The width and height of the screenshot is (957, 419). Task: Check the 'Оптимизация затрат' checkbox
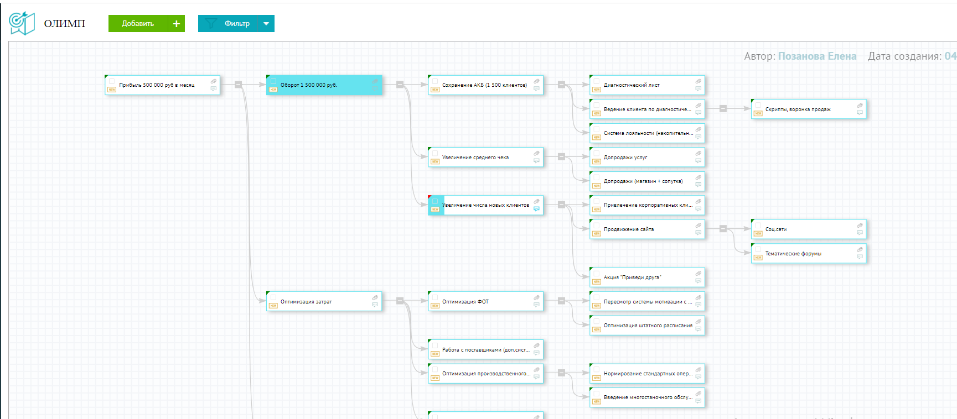click(x=273, y=298)
